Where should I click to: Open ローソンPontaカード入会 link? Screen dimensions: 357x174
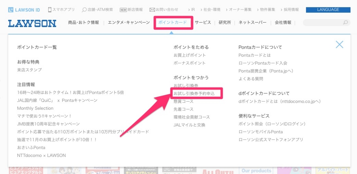(263, 63)
